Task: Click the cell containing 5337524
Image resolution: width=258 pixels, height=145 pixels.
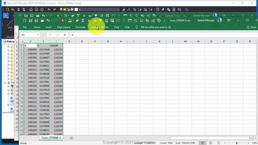Action: click(x=44, y=78)
